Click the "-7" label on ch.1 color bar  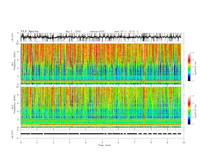coord(193,81)
